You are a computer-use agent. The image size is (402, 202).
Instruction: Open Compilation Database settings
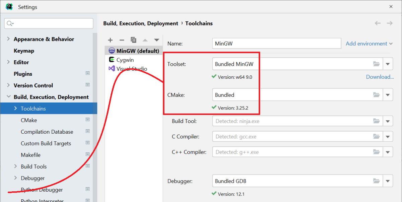click(47, 132)
